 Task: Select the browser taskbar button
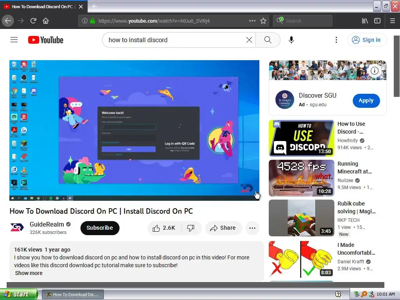(72, 295)
